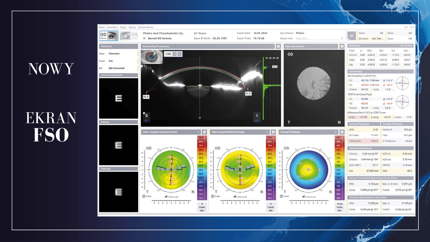
Task: Click the Corneal Properties header
Action: point(364,124)
